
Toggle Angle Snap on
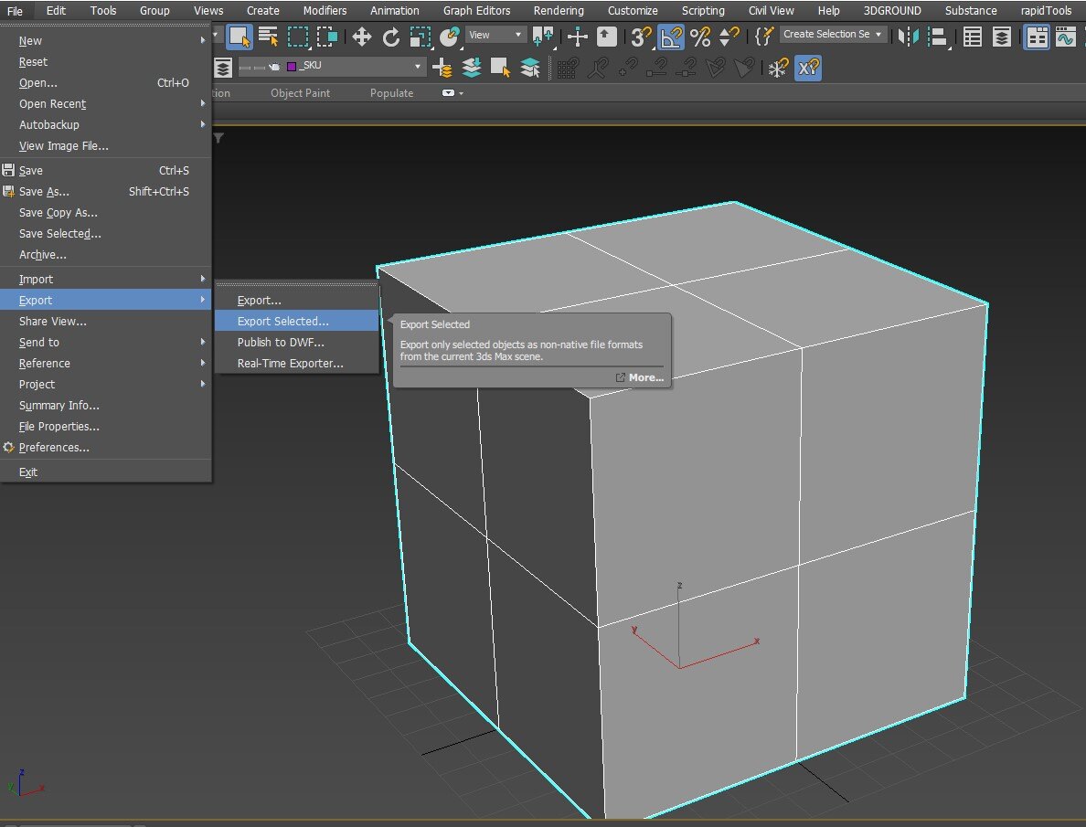tap(666, 37)
